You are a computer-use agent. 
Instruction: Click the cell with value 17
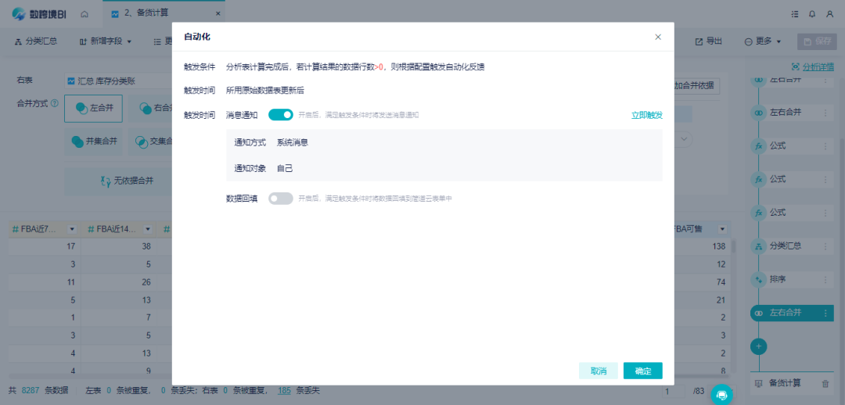point(70,246)
